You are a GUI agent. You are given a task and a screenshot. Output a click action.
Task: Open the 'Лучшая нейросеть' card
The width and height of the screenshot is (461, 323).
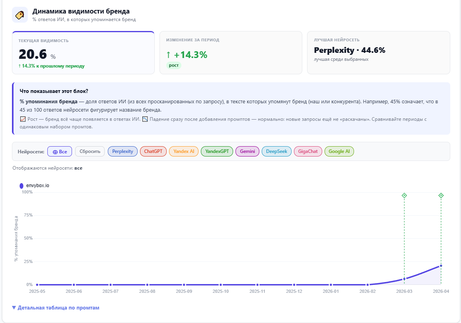click(378, 53)
